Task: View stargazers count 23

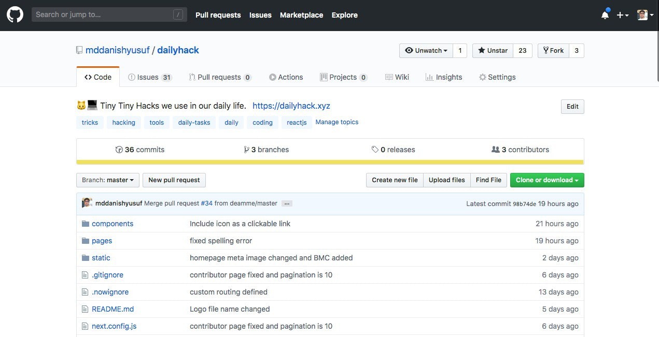Action: coord(523,50)
